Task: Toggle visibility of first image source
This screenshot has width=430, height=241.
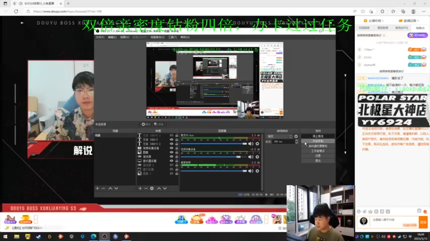Action: point(171,152)
